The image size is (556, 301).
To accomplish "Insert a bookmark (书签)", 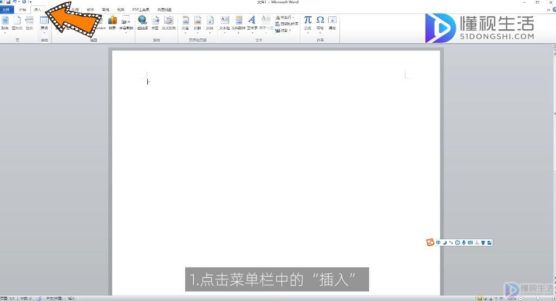I will coord(155,23).
